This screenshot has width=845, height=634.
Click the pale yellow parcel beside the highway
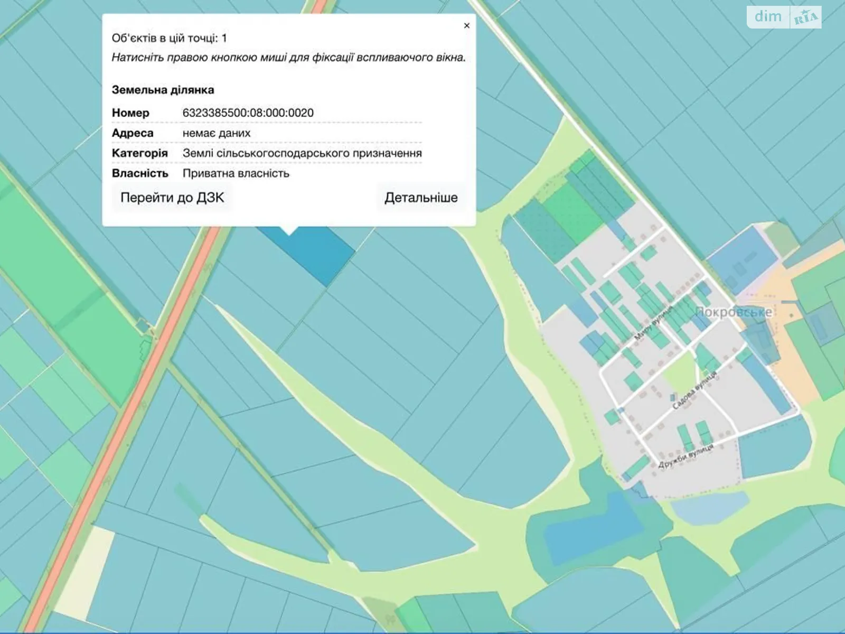[84, 571]
